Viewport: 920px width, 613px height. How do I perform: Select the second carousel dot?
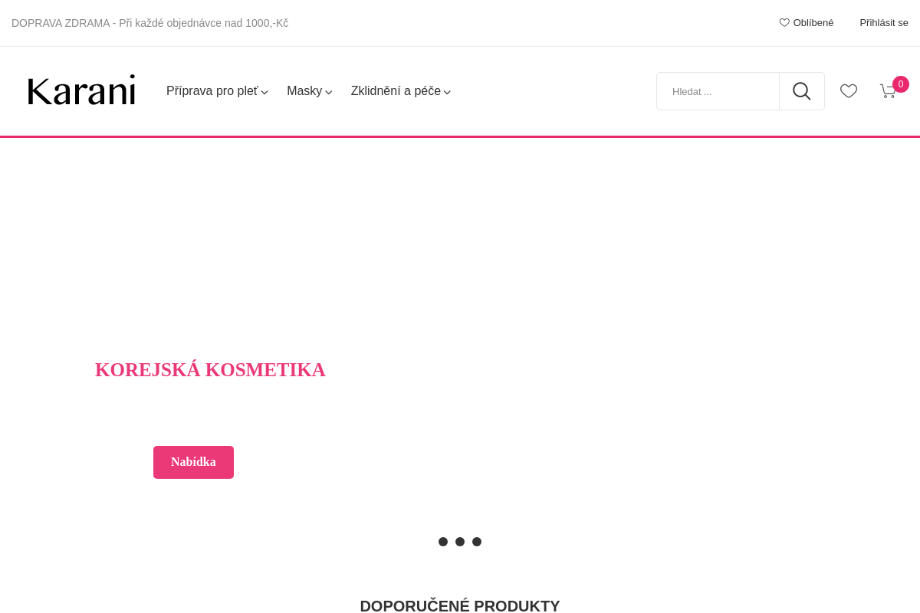[460, 542]
